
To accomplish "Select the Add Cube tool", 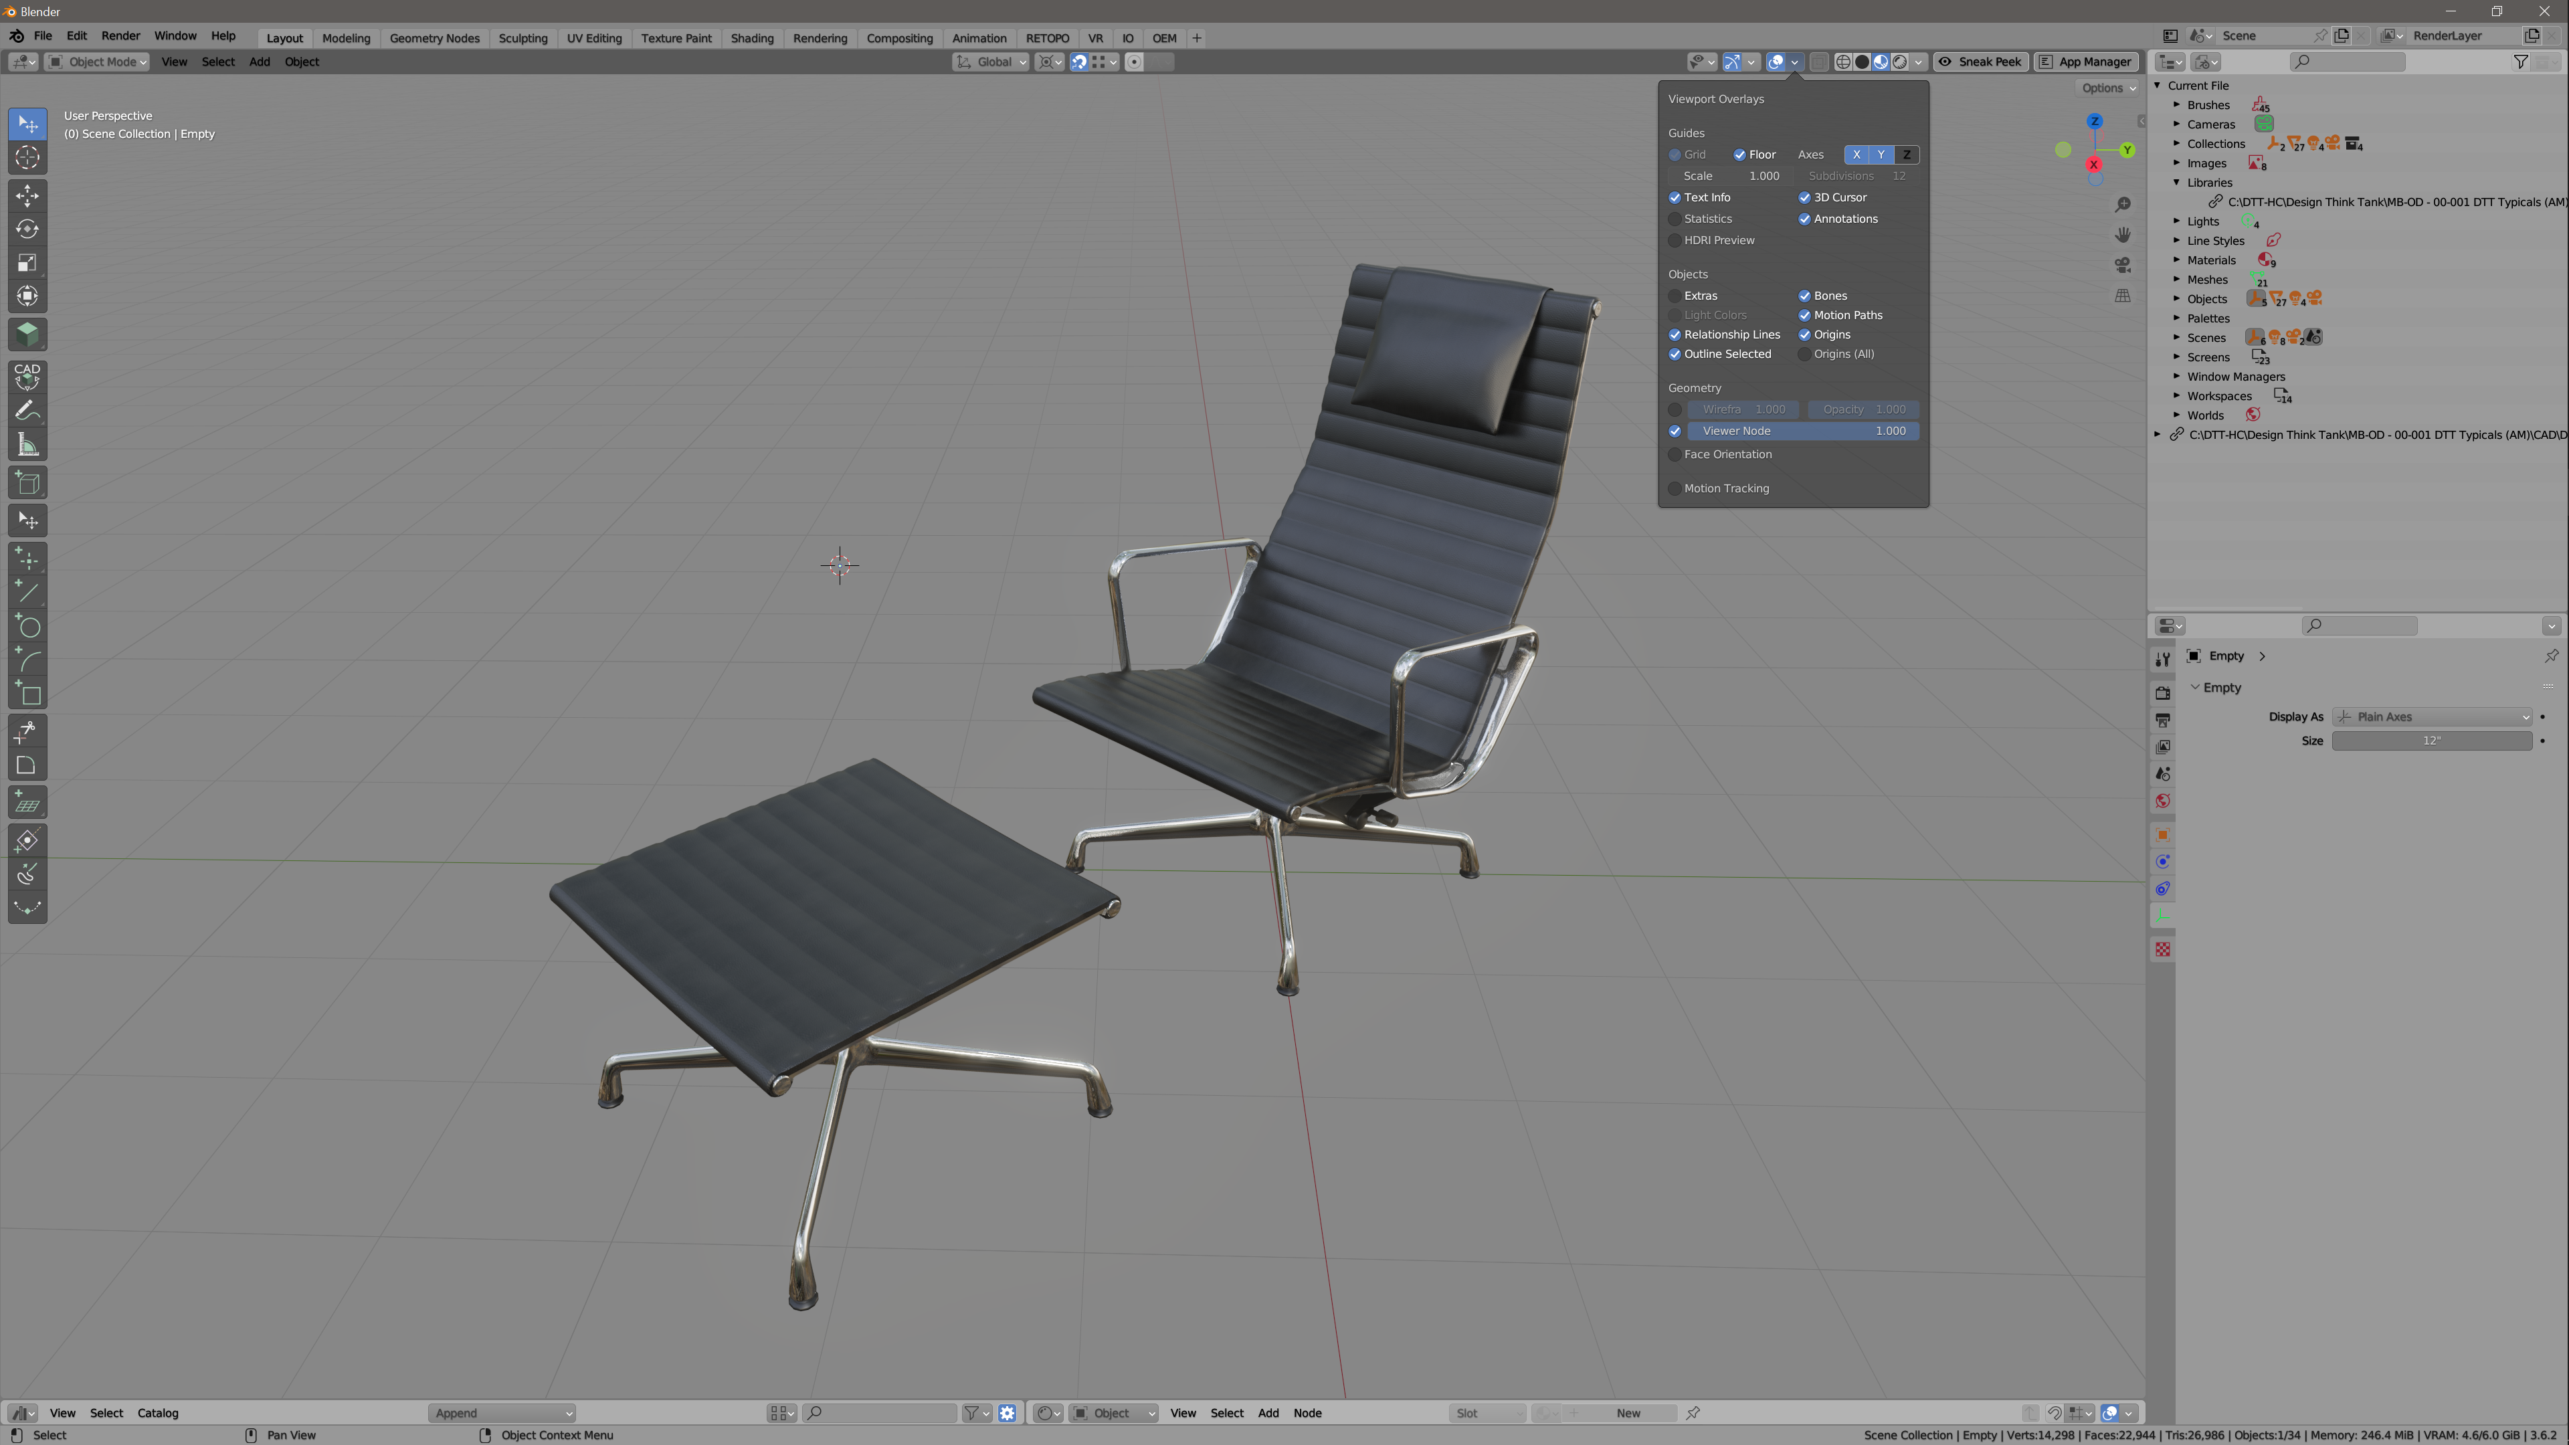I will (28, 482).
